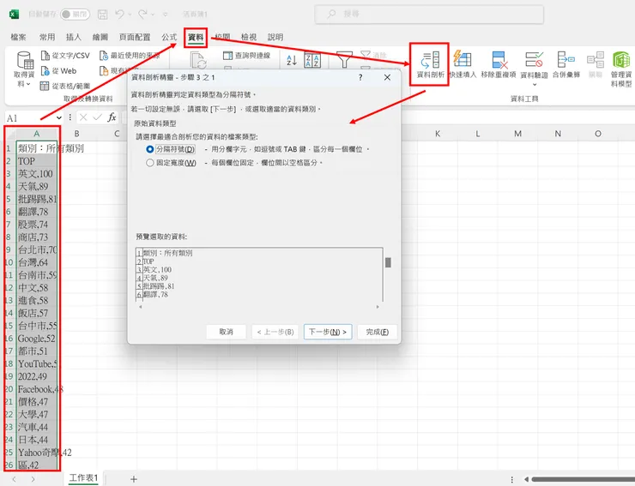This screenshot has width=635, height=486.
Task: Open the Redo history dropdown arrow
Action: click(x=153, y=15)
